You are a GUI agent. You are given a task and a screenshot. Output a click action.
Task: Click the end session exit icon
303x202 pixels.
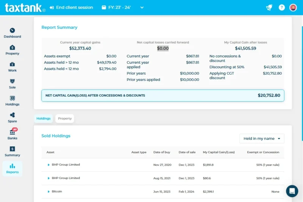tap(52, 8)
